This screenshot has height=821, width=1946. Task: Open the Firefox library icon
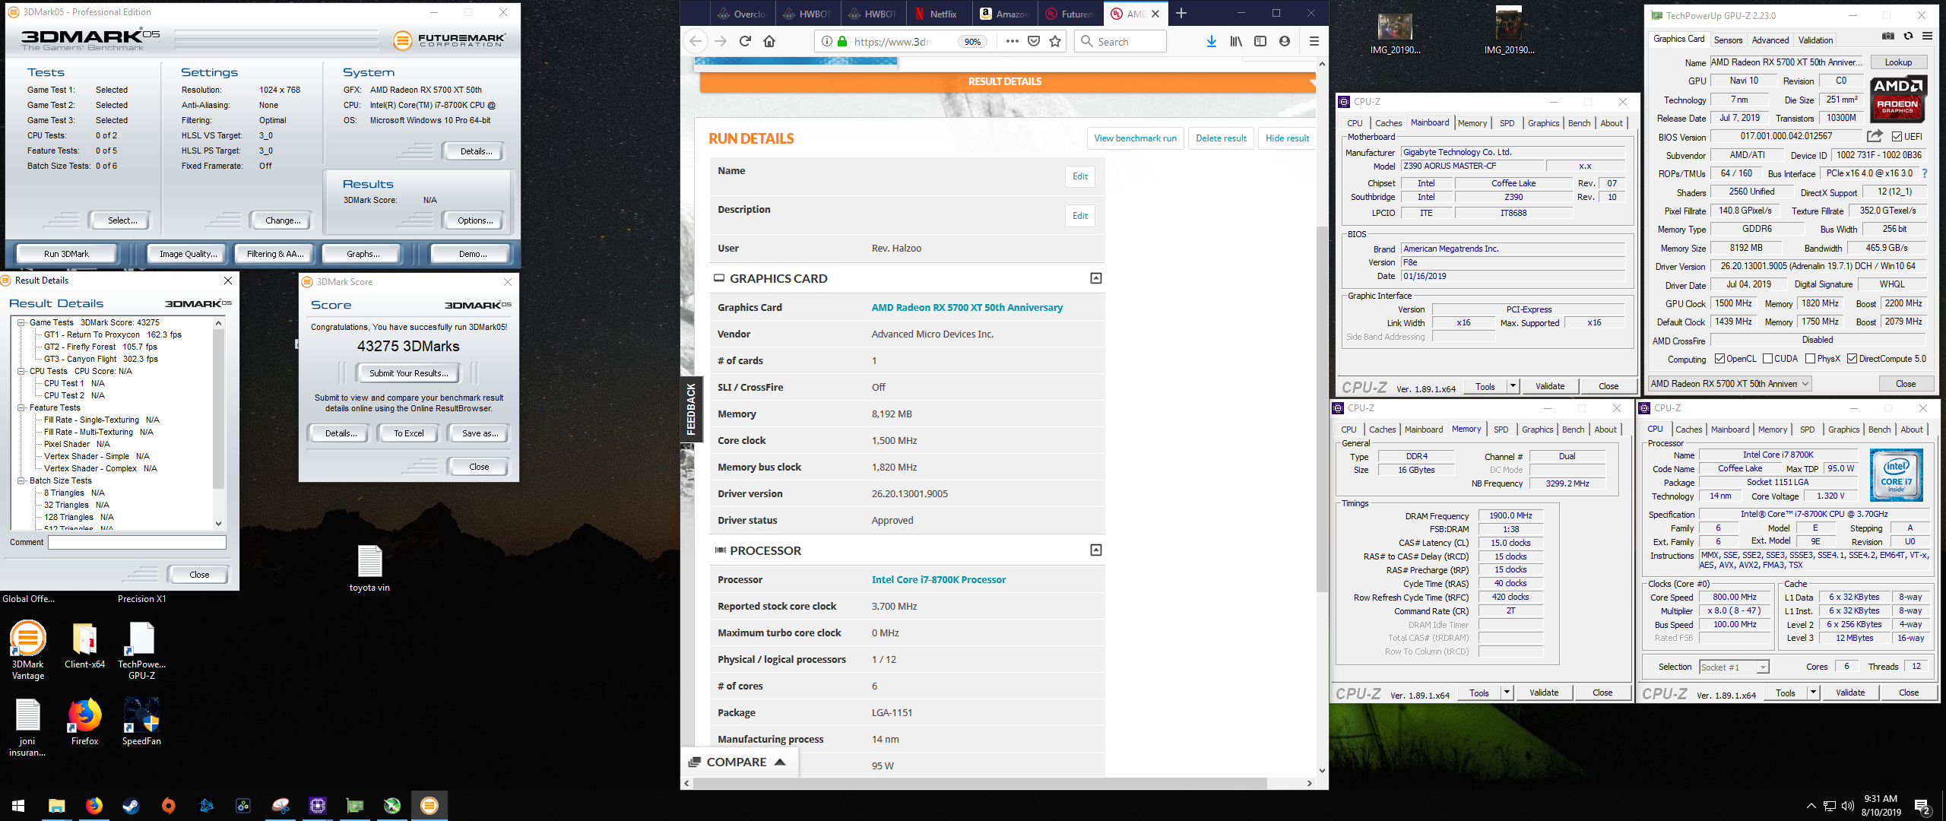point(1236,41)
